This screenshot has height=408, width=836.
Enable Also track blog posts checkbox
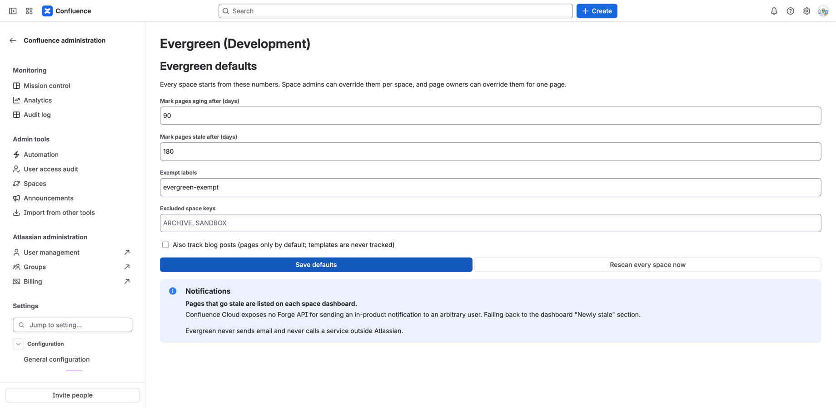165,245
